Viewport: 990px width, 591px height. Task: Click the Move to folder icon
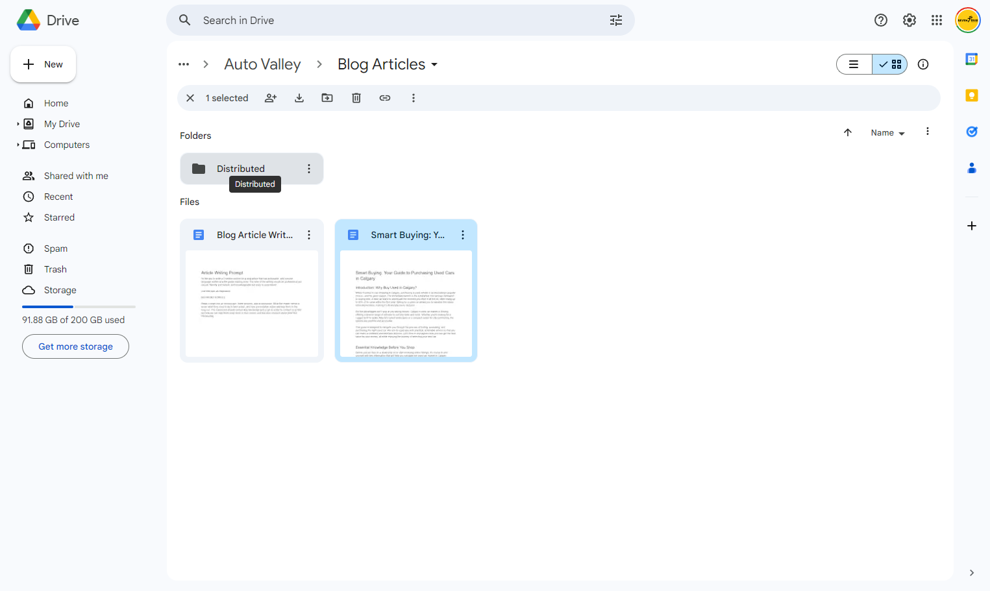point(327,98)
